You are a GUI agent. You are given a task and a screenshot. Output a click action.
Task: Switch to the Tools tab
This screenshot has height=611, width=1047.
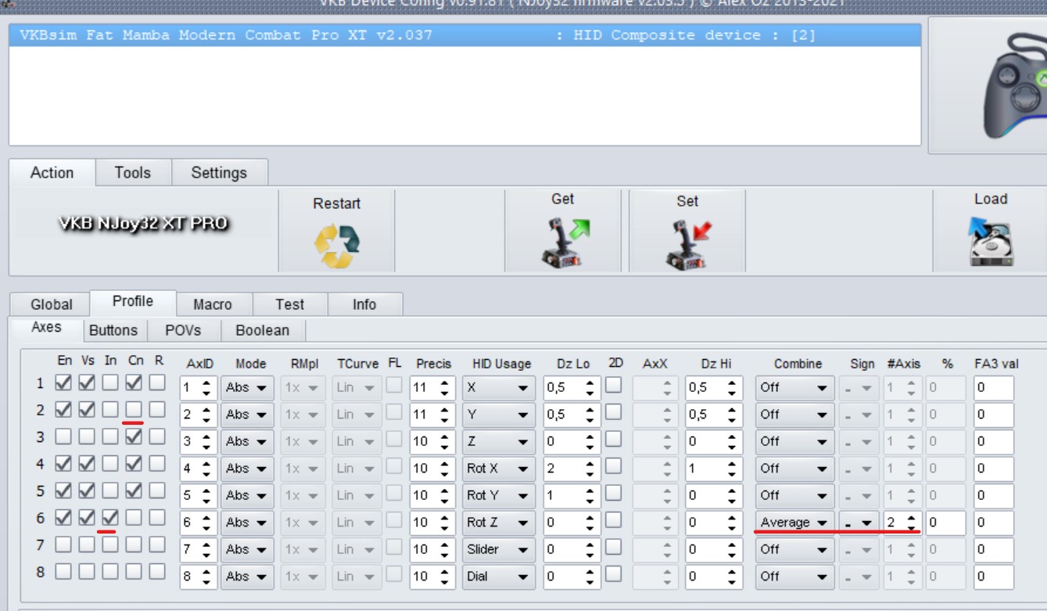pyautogui.click(x=133, y=173)
